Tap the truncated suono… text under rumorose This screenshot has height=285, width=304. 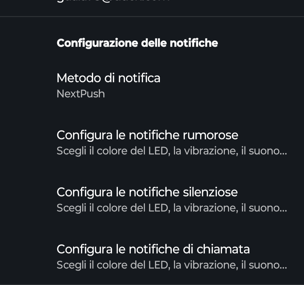pos(268,151)
